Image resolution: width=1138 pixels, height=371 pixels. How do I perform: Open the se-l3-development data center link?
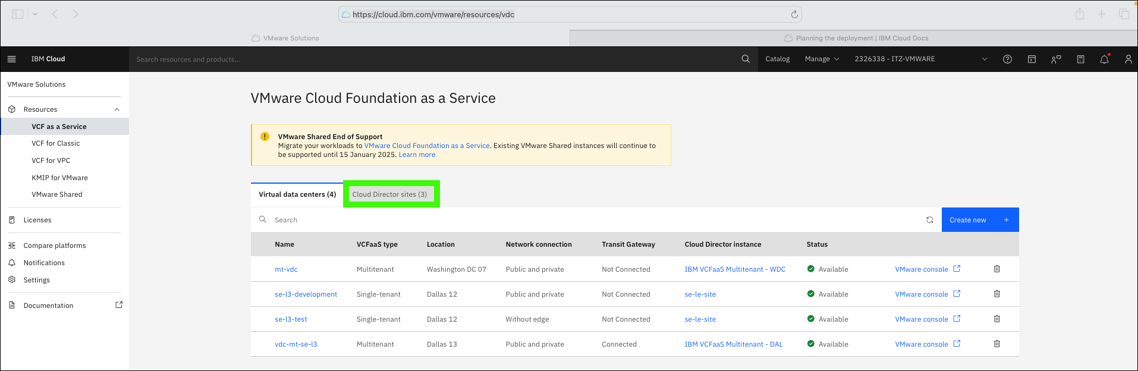tap(306, 294)
